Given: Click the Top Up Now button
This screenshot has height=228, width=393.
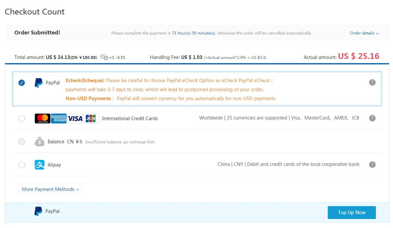Looking at the screenshot, I should 352,213.
